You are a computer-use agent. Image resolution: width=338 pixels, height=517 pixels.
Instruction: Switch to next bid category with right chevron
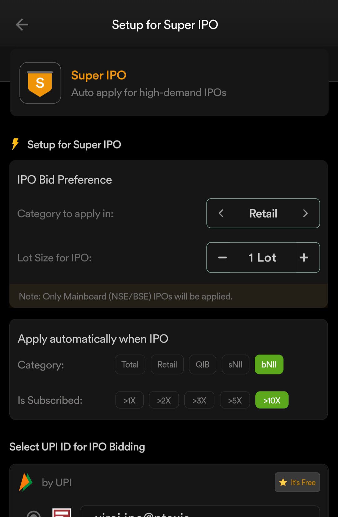click(305, 214)
